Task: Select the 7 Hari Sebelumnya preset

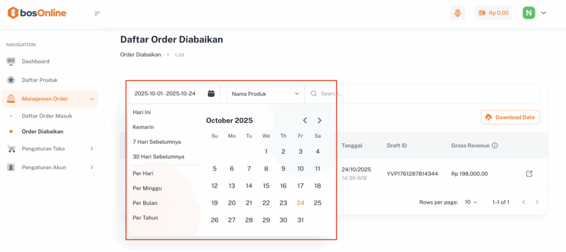Action: tap(156, 142)
